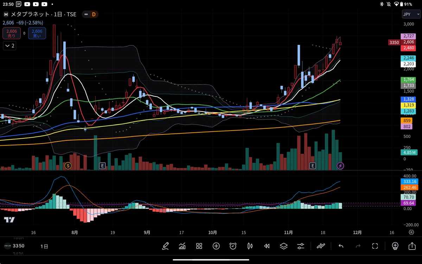Tap the blue 333.16 MACD value label

click(410, 182)
